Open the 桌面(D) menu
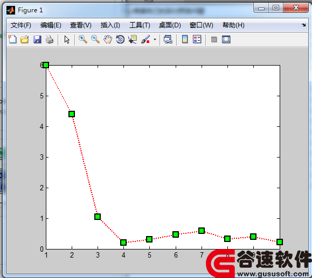Screen dimensions: 312x278 (170, 25)
